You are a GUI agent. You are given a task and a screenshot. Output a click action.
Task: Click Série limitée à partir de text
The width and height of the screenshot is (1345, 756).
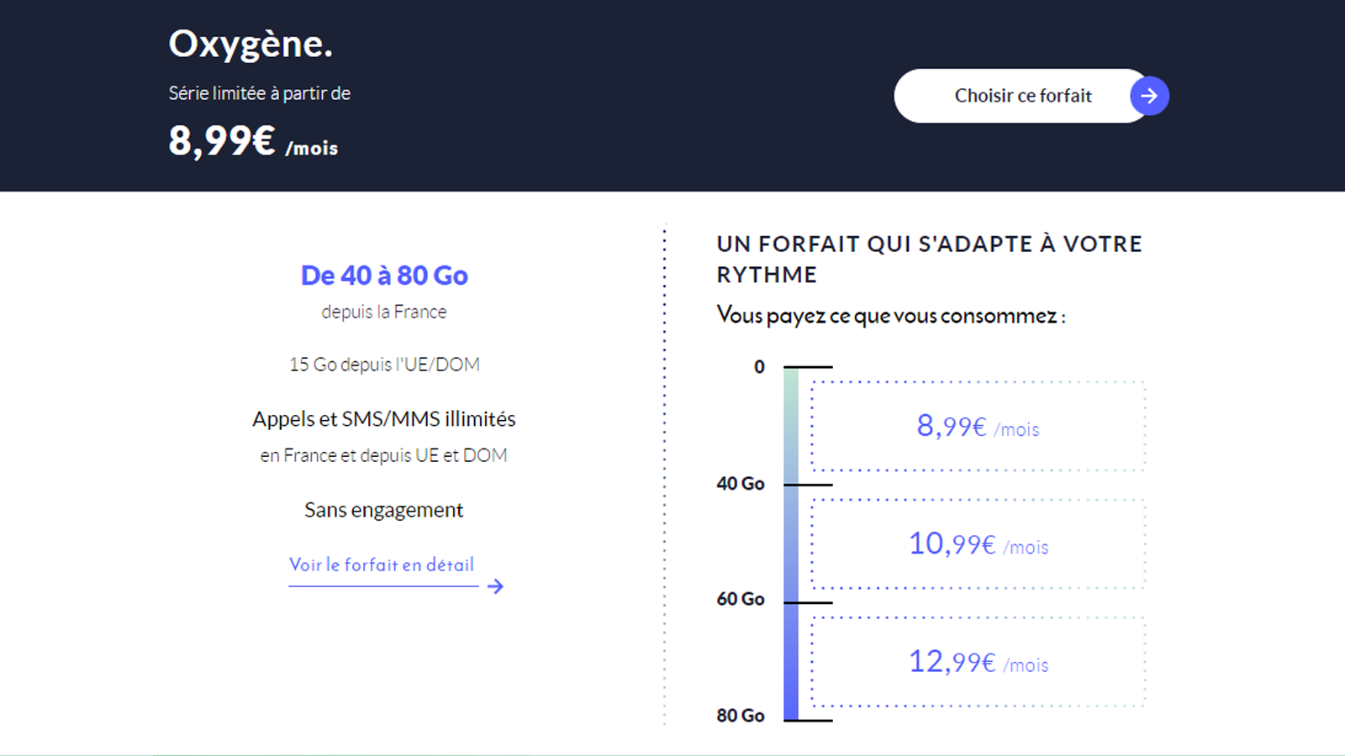tap(259, 93)
